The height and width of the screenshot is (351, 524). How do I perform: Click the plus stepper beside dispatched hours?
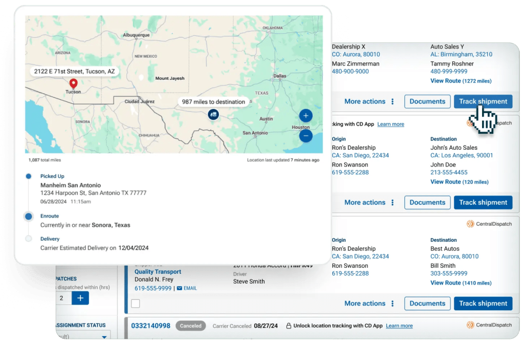click(x=80, y=298)
